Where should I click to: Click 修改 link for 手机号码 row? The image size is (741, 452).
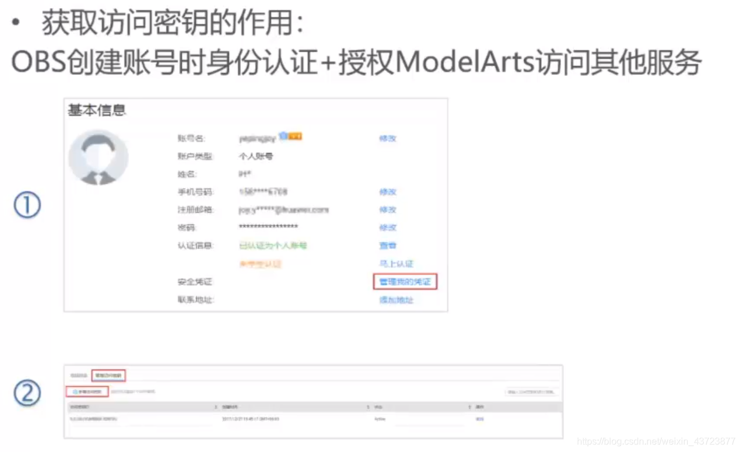(388, 192)
